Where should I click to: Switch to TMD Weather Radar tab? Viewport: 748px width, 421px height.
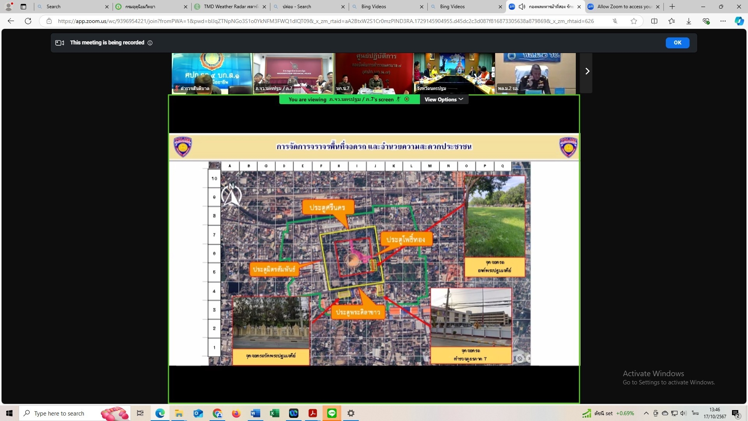pos(231,7)
